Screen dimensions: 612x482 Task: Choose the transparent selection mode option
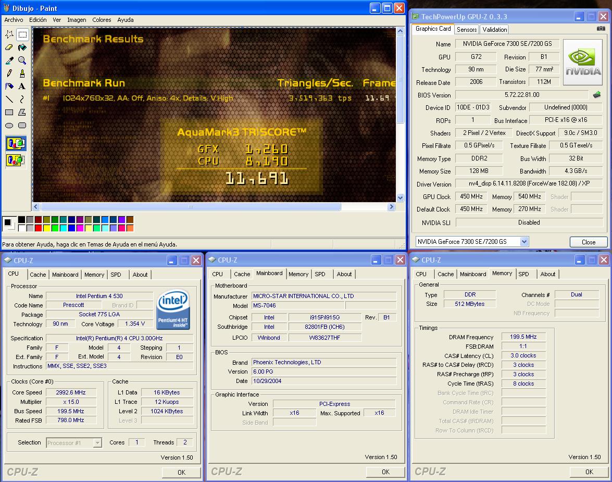(16, 160)
